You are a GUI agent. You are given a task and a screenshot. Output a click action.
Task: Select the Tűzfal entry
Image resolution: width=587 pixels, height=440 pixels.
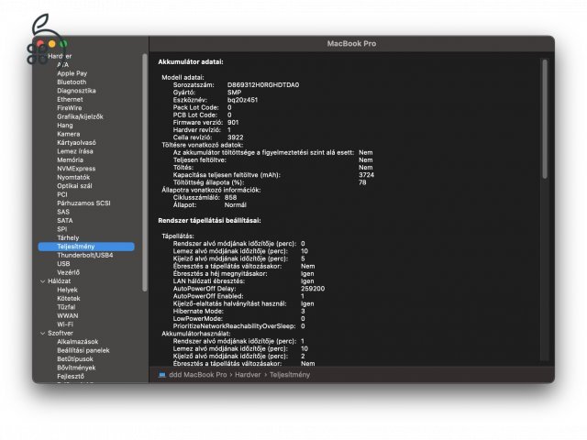(x=66, y=307)
